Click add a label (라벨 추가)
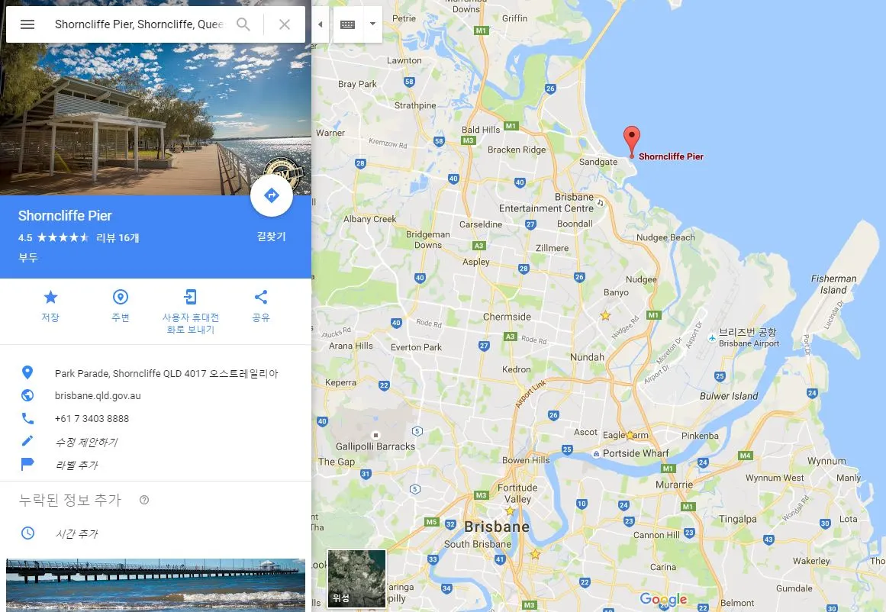This screenshot has height=612, width=886. coord(76,465)
